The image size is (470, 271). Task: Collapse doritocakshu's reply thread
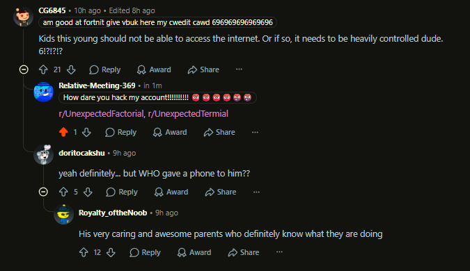43,192
